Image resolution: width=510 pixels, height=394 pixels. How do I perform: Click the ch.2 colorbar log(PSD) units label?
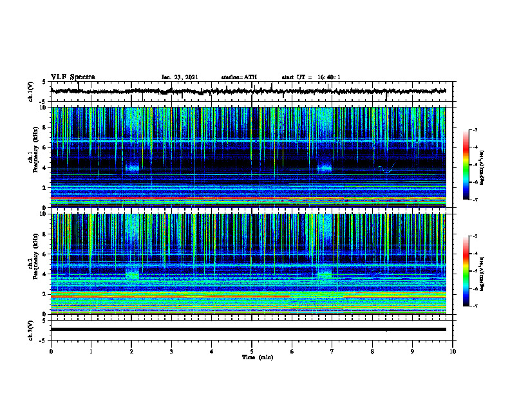coord(482,274)
